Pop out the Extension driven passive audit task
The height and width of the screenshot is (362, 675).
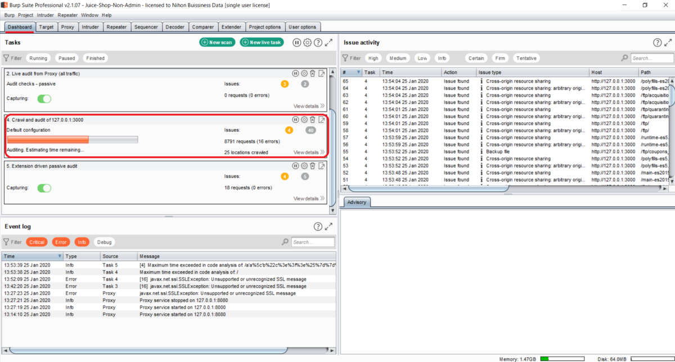pos(322,166)
